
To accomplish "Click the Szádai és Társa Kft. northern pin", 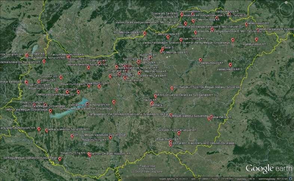I will (x=181, y=15).
